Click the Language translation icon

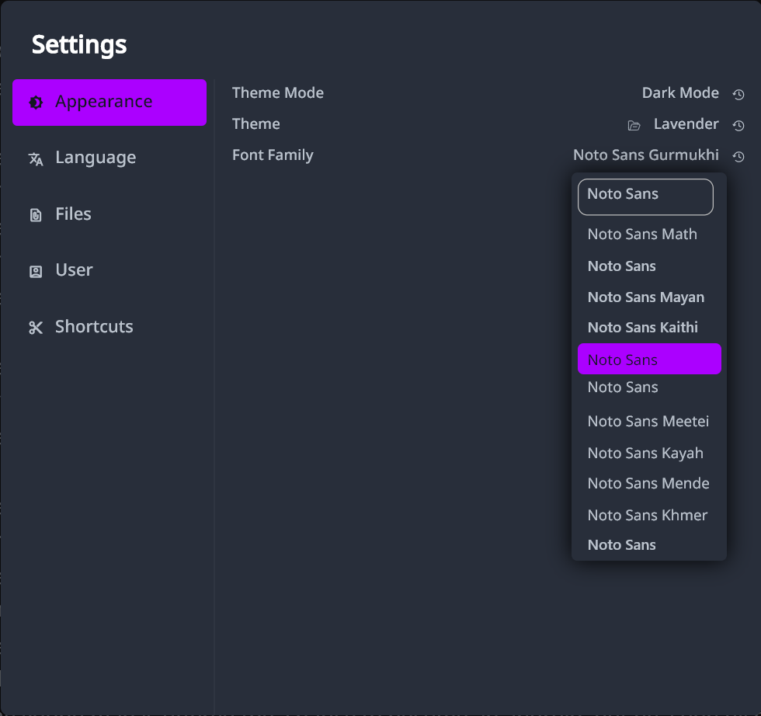36,158
